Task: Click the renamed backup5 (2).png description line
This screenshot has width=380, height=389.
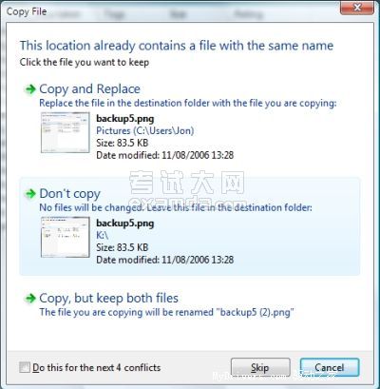Action: tap(166, 312)
